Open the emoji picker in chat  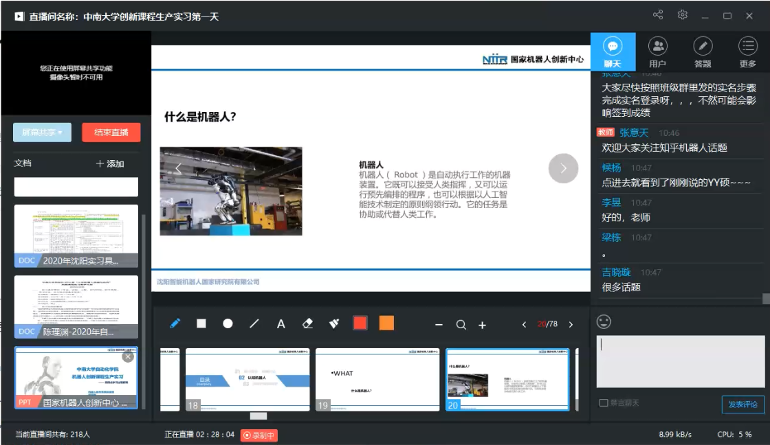click(x=604, y=321)
